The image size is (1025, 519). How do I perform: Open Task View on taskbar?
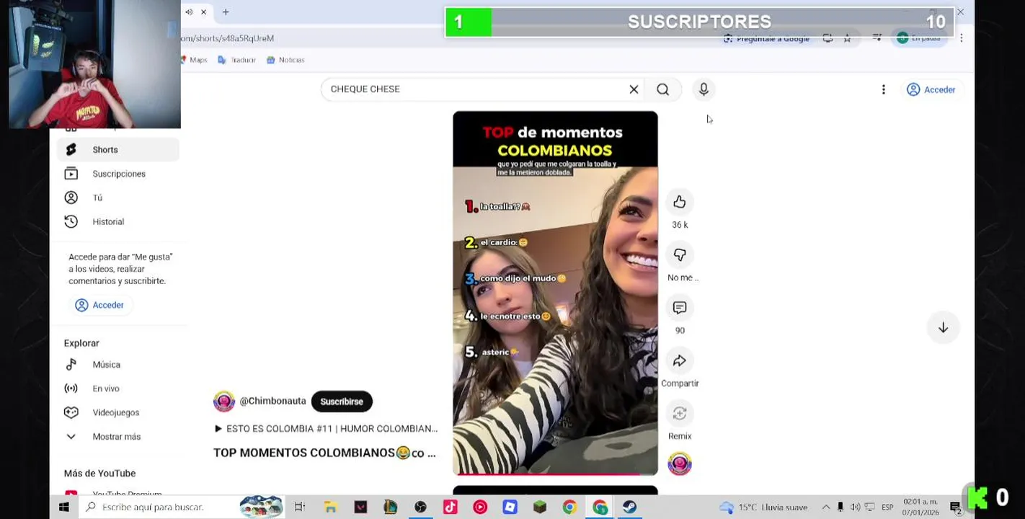point(300,507)
